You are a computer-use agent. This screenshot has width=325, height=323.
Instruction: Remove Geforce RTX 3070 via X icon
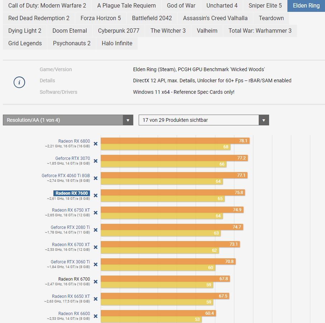pos(96,161)
